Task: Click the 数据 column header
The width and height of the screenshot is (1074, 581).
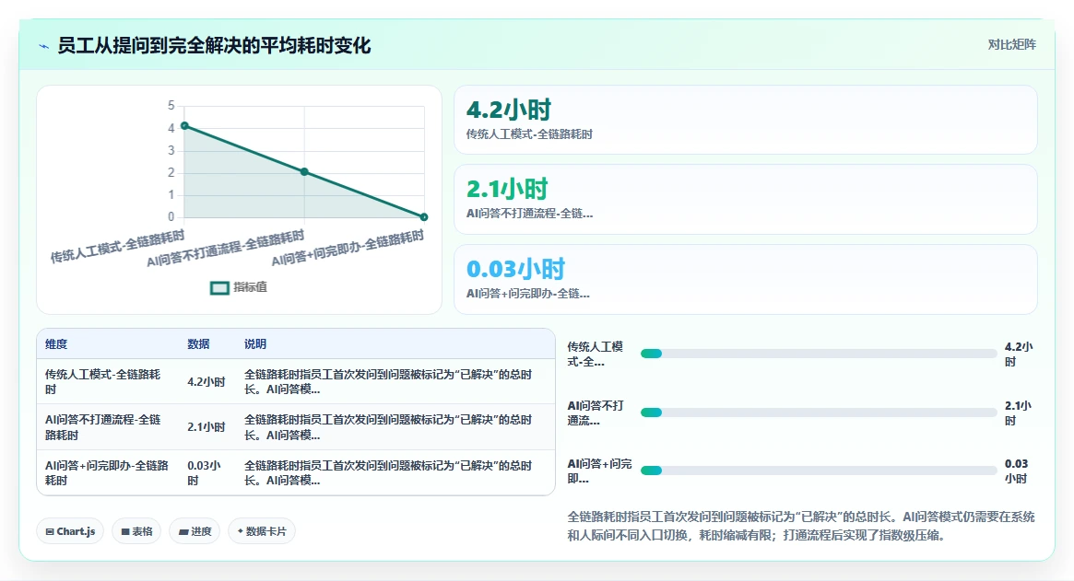Action: [198, 344]
